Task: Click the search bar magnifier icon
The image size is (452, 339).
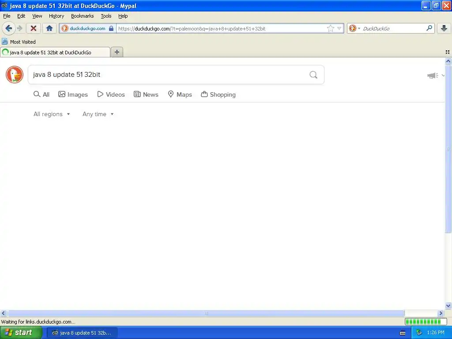Action: [x=429, y=28]
